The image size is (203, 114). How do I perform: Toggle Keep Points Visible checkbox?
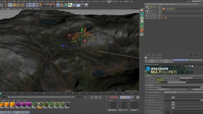175,78
